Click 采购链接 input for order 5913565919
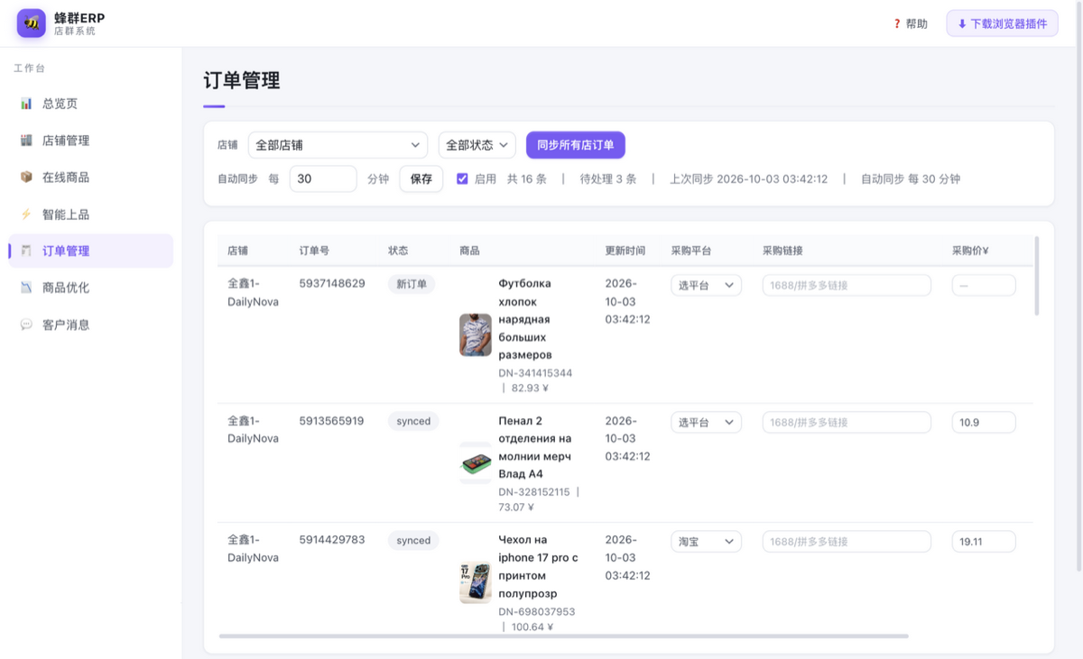 click(847, 423)
